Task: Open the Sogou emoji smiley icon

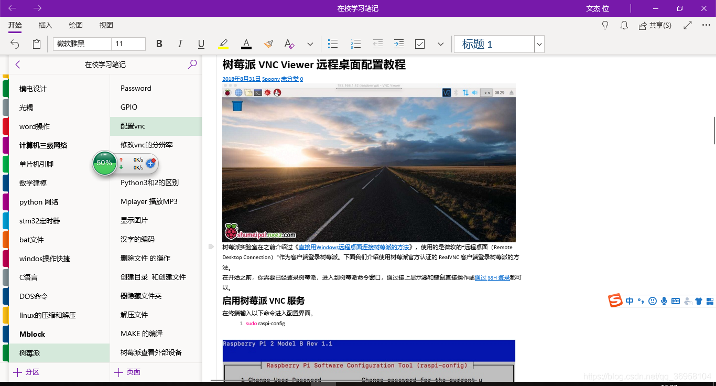Action: [653, 301]
